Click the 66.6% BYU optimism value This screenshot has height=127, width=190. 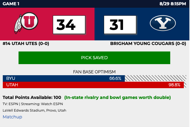click(115, 78)
